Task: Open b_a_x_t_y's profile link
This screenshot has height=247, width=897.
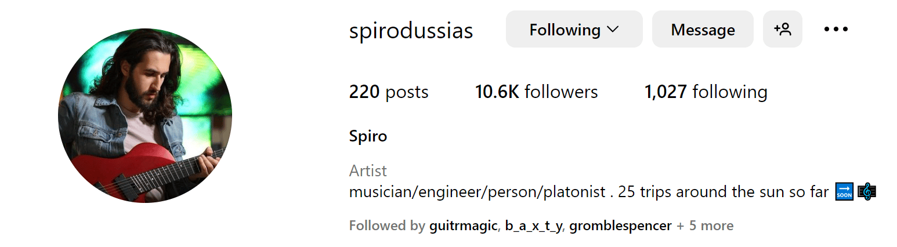Action: 533,226
